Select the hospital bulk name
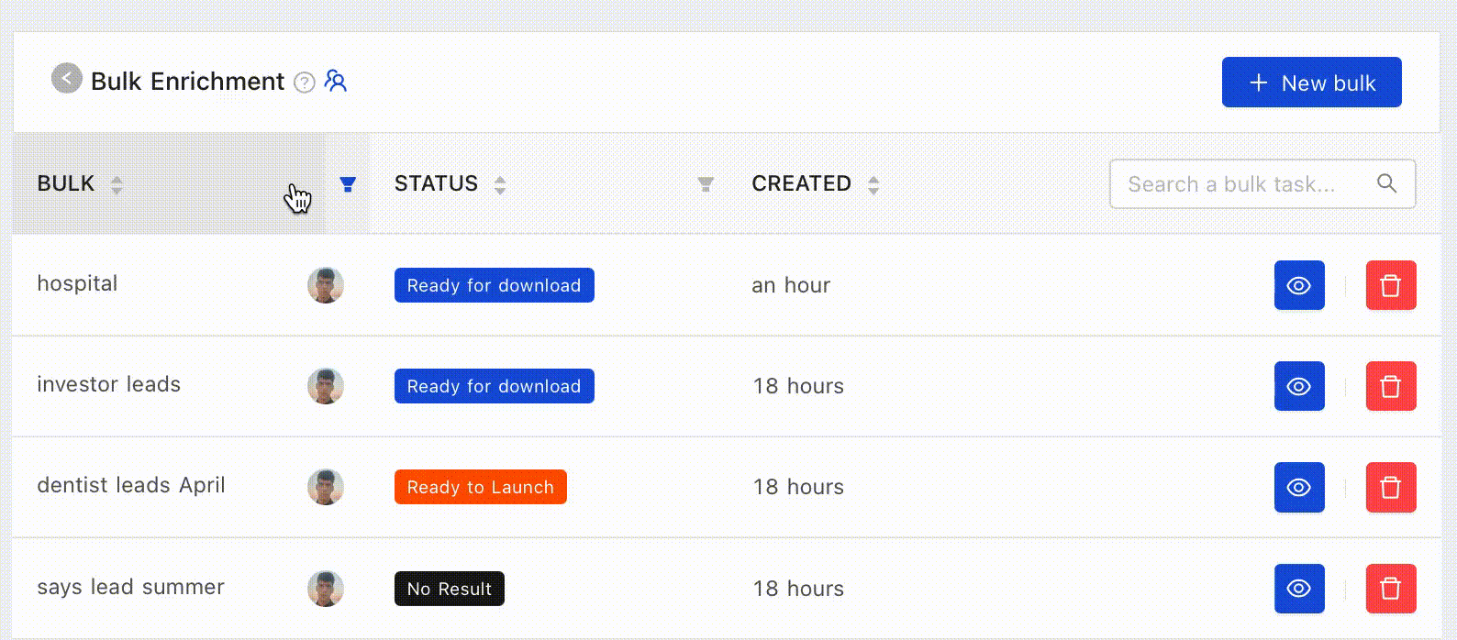1457x640 pixels. 77,283
